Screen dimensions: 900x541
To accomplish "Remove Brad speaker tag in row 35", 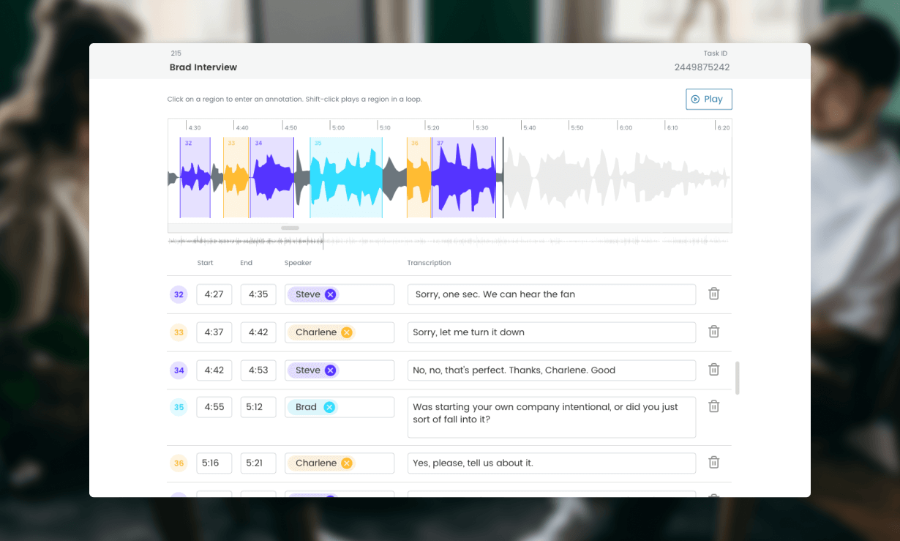I will pyautogui.click(x=329, y=407).
